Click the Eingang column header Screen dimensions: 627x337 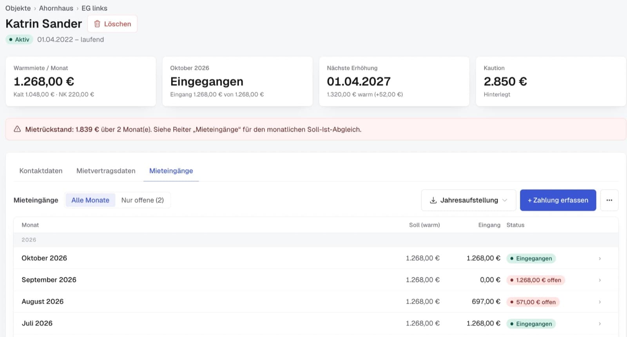pyautogui.click(x=489, y=225)
